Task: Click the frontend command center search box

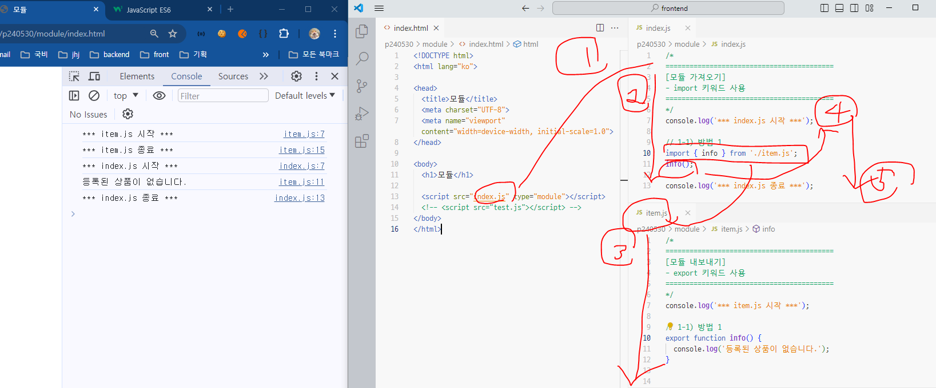Action: tap(668, 8)
